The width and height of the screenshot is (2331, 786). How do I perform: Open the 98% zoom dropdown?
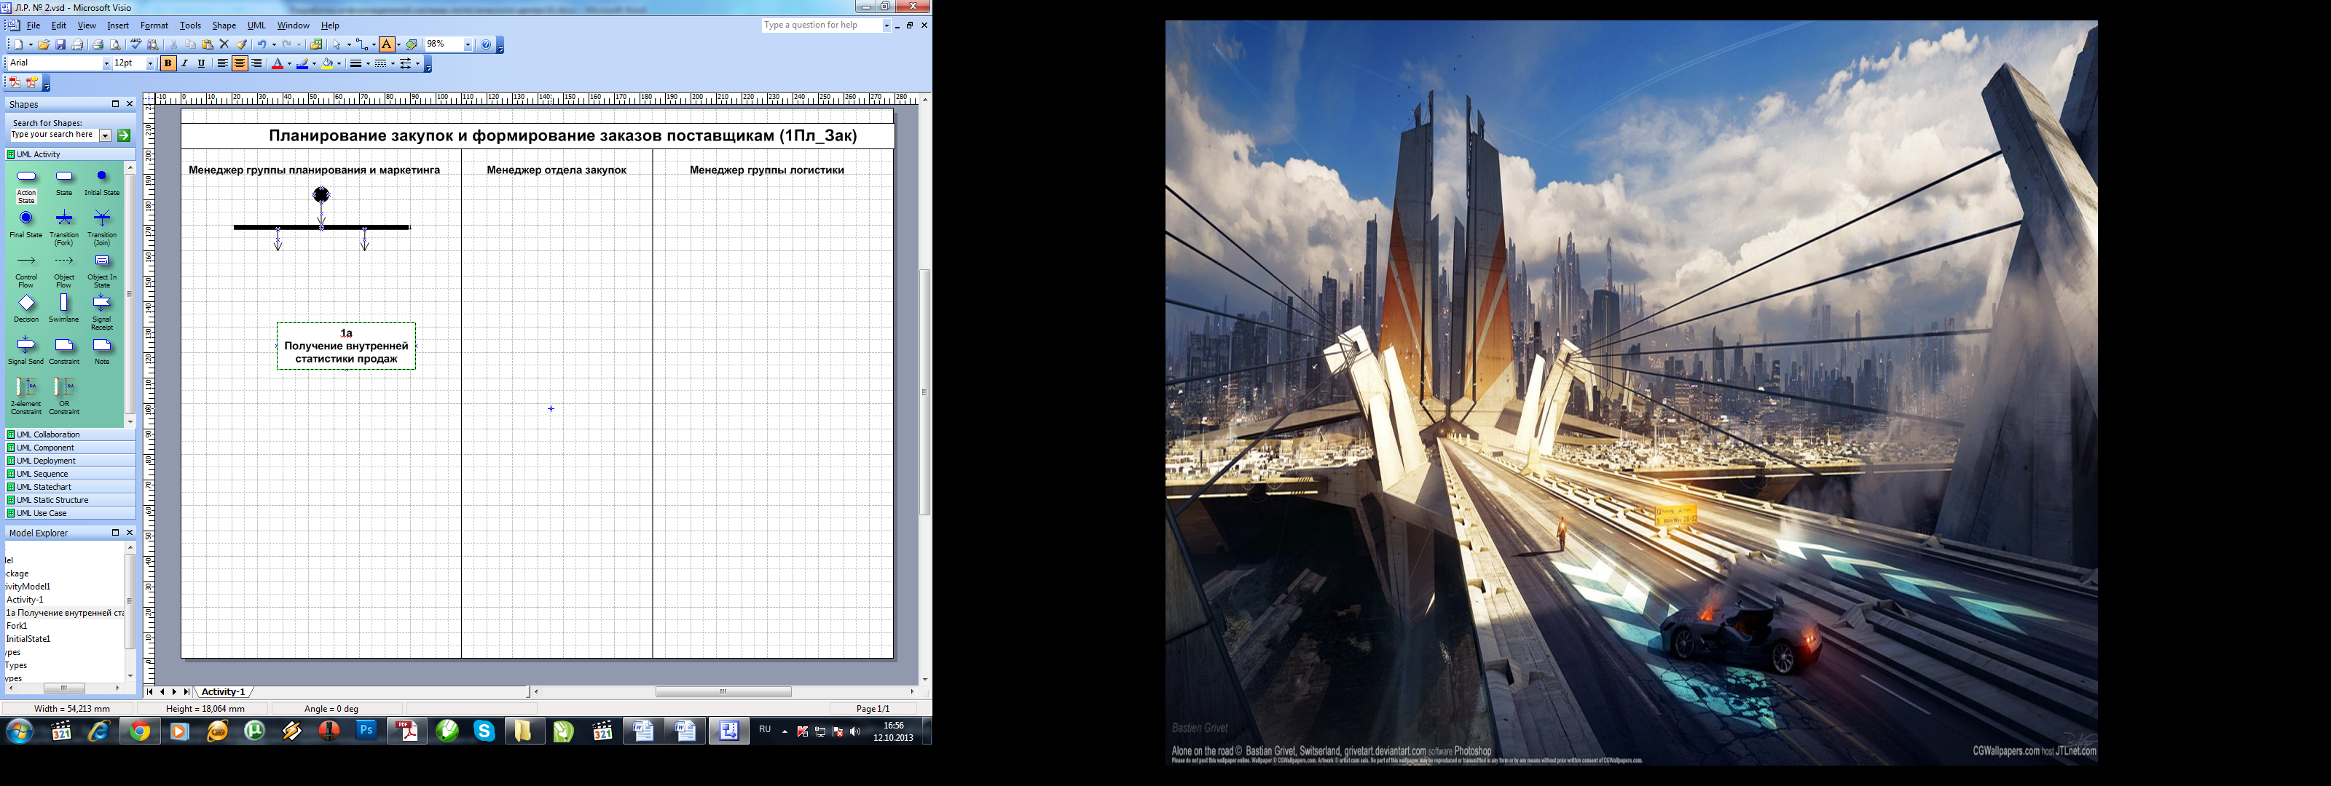468,44
